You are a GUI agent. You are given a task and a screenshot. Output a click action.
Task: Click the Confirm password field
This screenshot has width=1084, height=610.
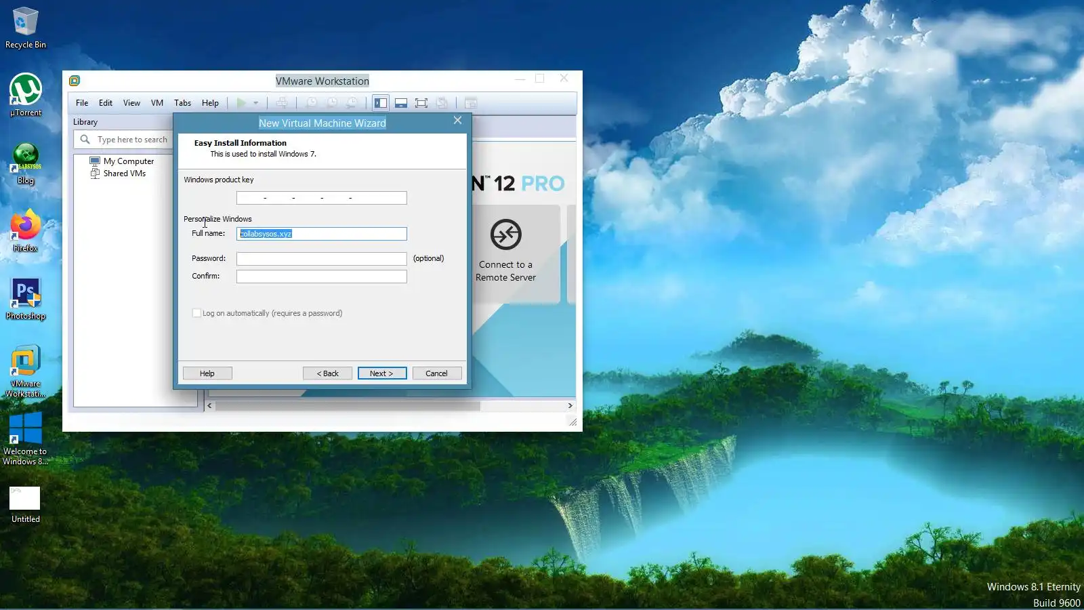[x=322, y=277]
